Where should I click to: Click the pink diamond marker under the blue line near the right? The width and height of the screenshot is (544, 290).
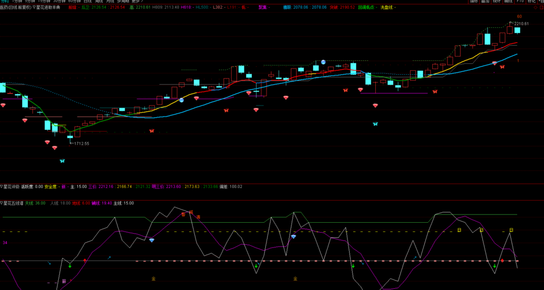tap(495, 63)
